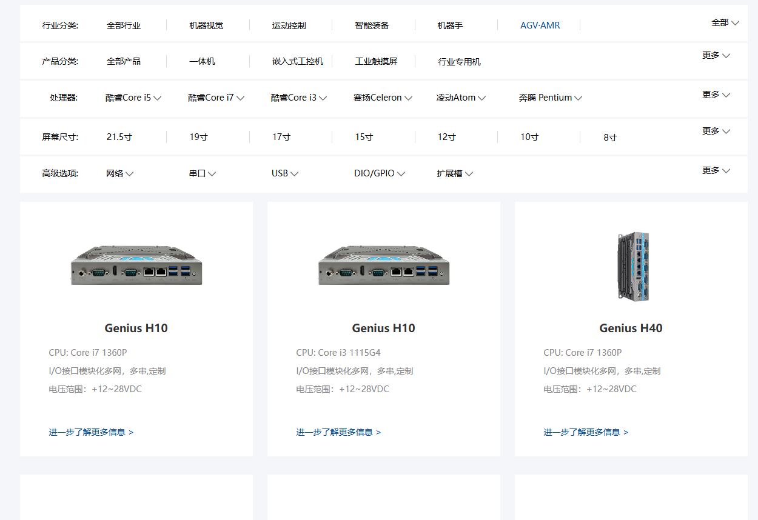
Task: Filter products by 行业专用机
Action: (x=460, y=62)
